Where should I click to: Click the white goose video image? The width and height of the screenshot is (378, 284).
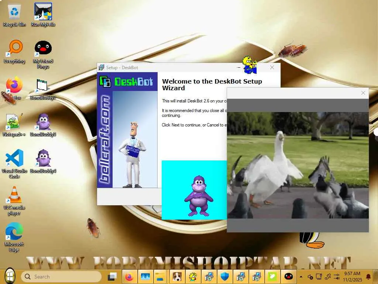pyautogui.click(x=298, y=165)
